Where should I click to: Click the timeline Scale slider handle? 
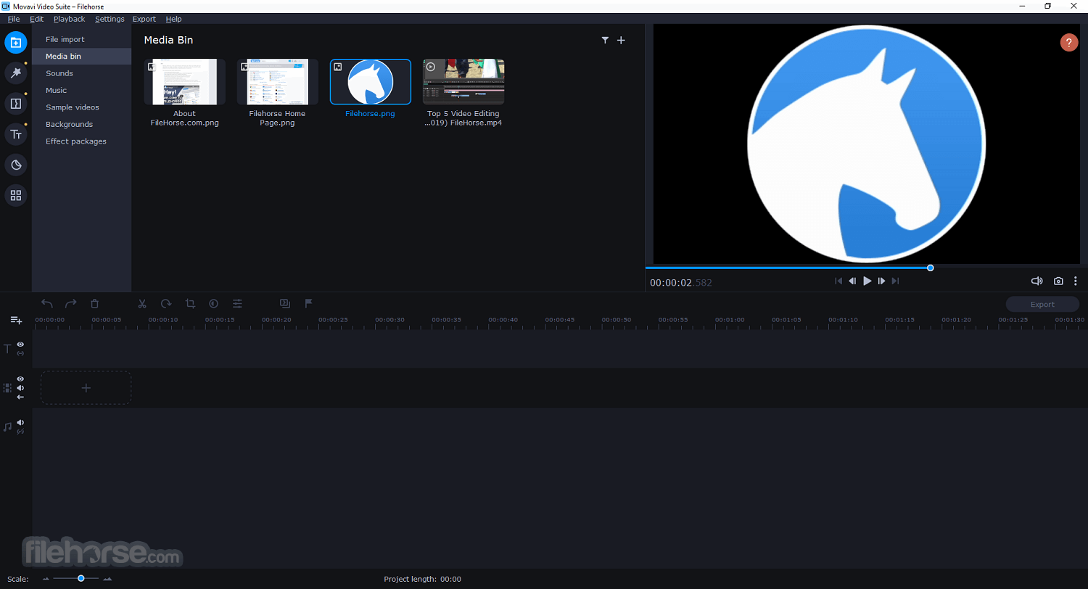pos(81,578)
